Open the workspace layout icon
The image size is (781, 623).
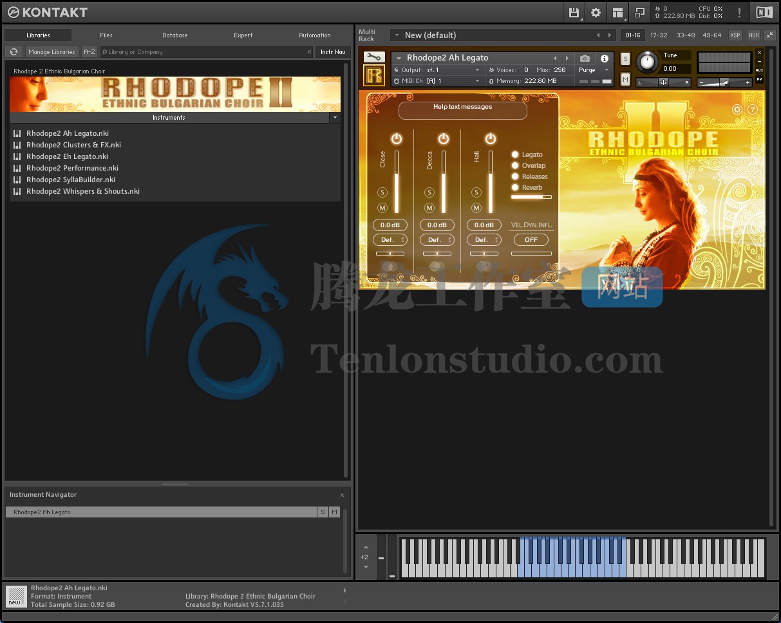[617, 12]
